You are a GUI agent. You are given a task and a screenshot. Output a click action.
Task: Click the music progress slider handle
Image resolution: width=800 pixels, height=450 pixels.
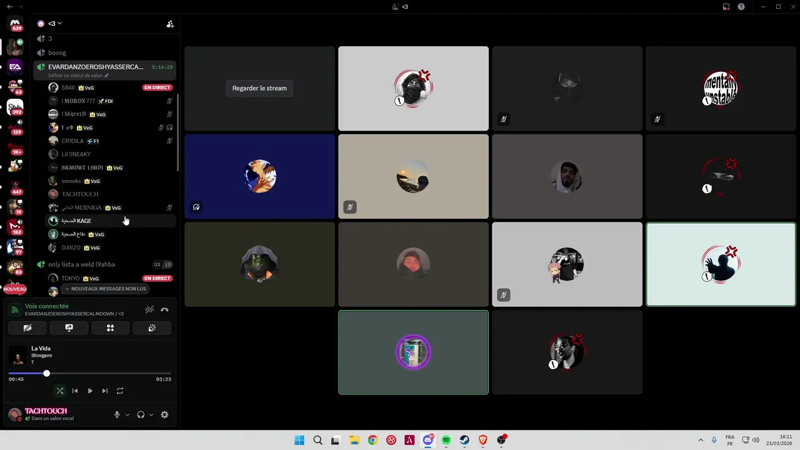click(x=46, y=373)
